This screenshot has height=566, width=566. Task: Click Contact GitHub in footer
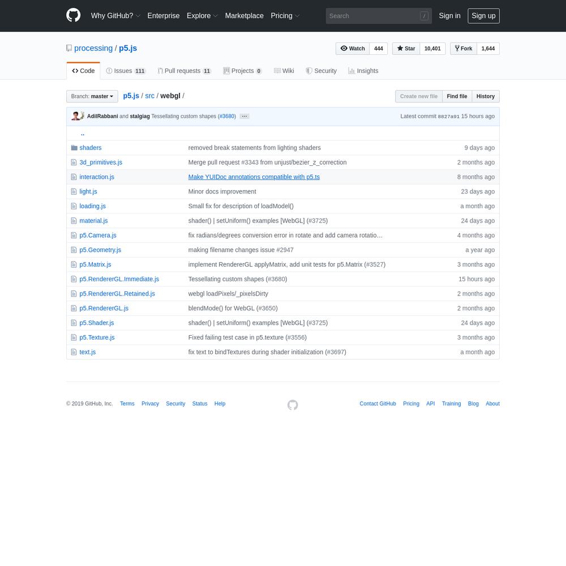point(378,404)
